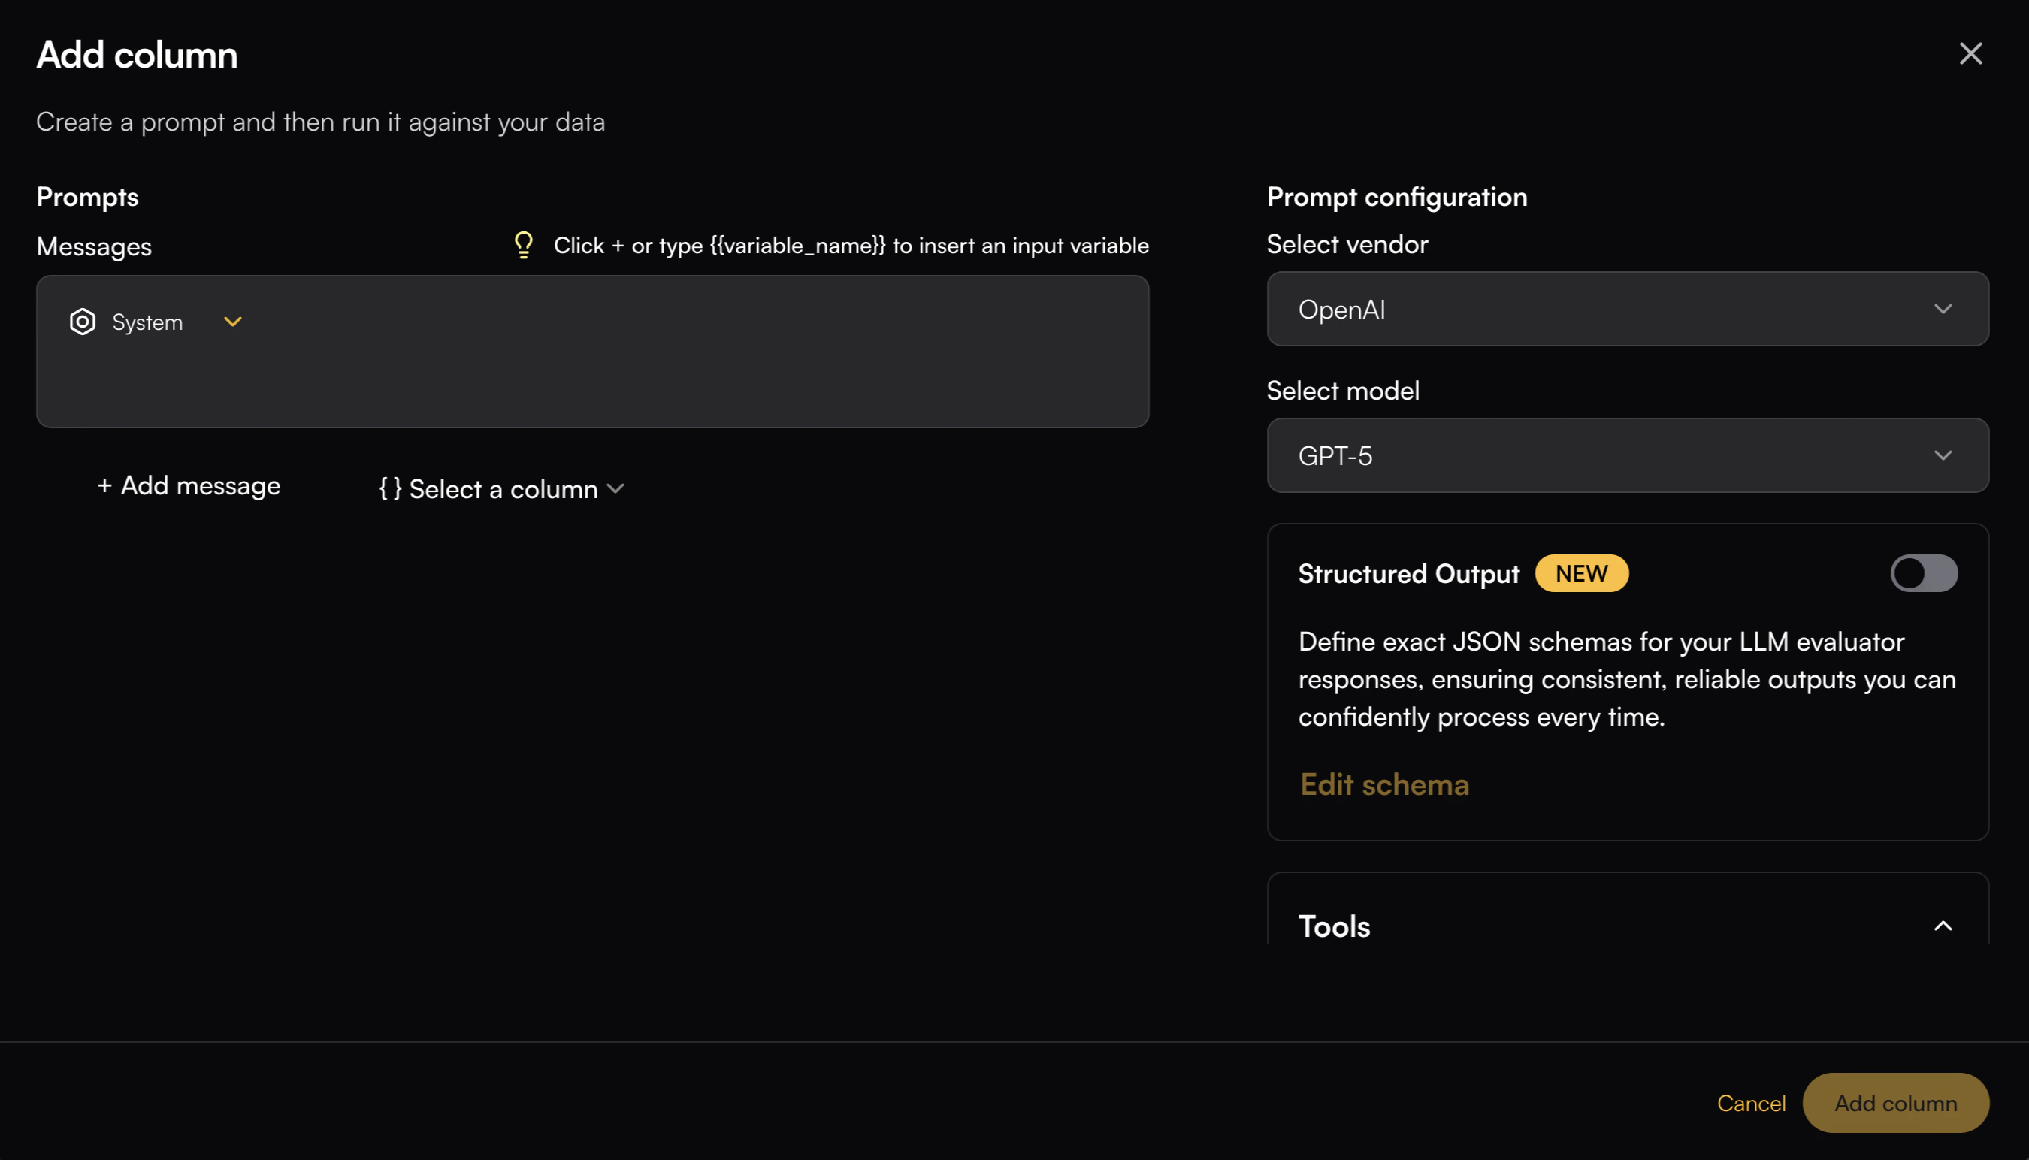Click the Tools section header
The image size is (2029, 1160).
[1335, 926]
